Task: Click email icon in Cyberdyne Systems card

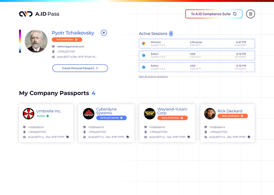Action: (x=84, y=127)
